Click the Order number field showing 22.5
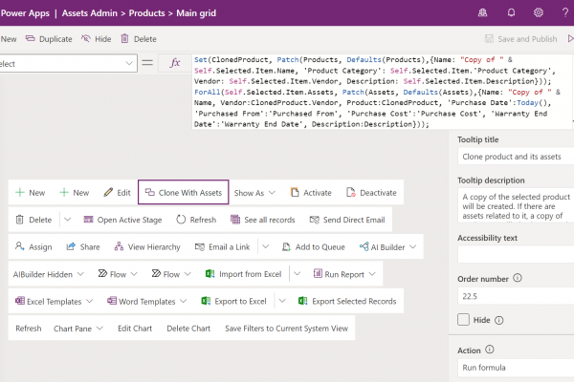The image size is (574, 382). coord(516,296)
